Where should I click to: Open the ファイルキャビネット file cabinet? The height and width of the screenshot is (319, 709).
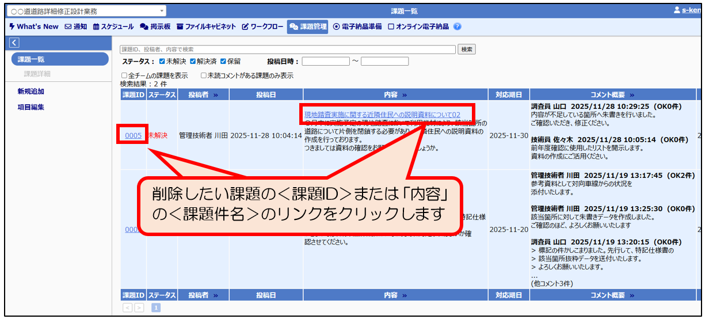[206, 26]
